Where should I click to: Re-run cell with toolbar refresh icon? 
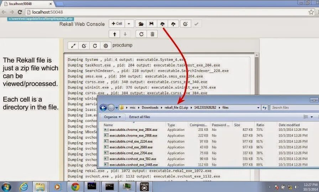coord(141,34)
